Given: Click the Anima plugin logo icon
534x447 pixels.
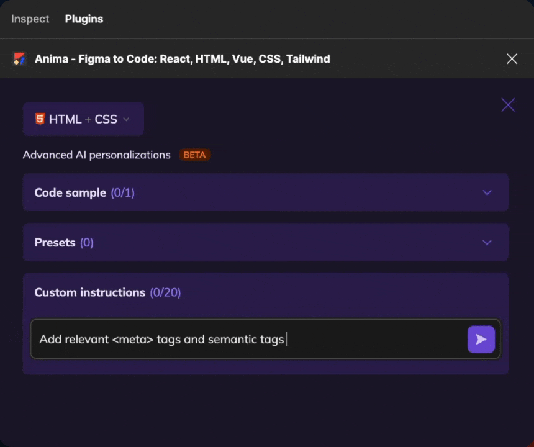Looking at the screenshot, I should [x=19, y=59].
